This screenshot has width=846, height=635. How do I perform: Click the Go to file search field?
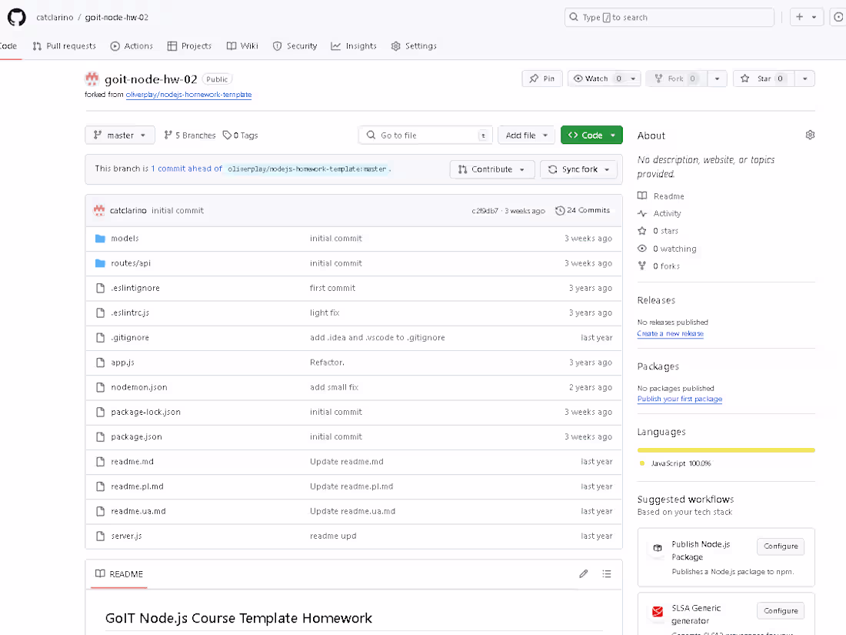click(425, 134)
